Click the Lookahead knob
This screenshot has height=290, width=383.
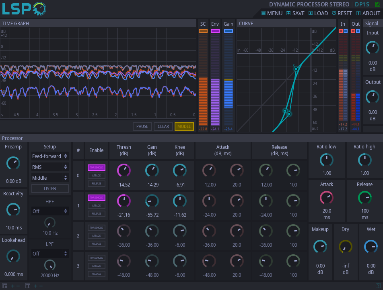(x=13, y=256)
